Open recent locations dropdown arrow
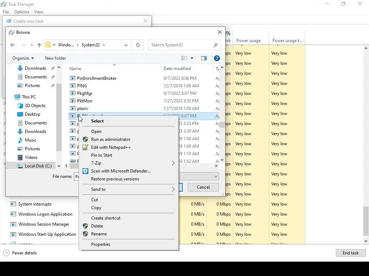 [x=32, y=45]
